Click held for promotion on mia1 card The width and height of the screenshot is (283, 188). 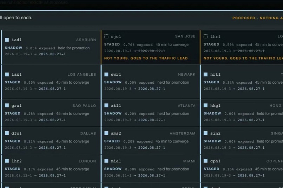173,169
